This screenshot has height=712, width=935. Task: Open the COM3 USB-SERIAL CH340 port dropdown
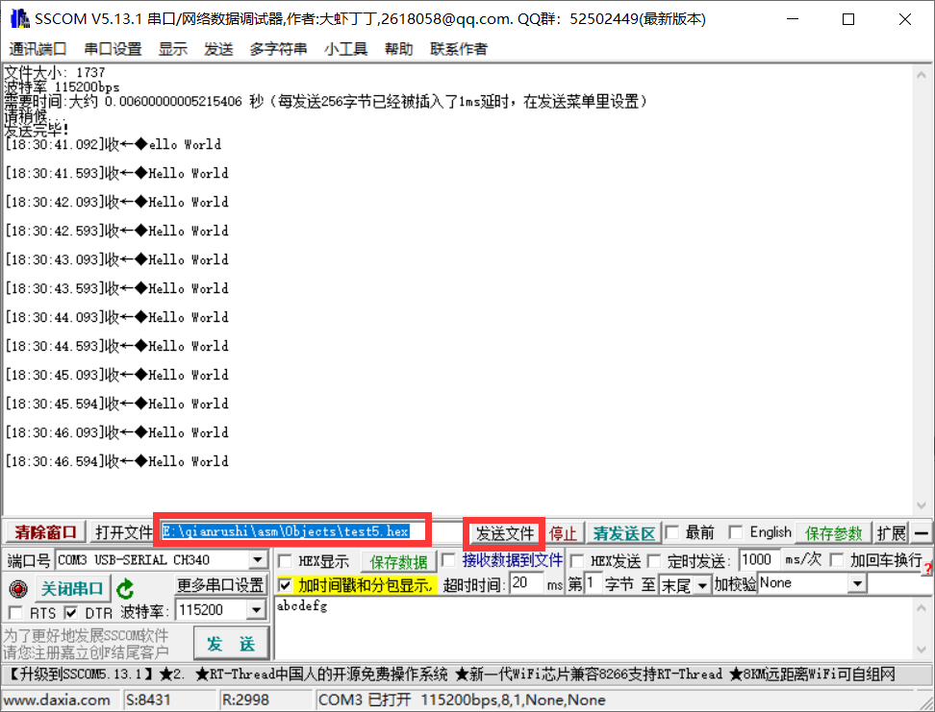tap(258, 560)
